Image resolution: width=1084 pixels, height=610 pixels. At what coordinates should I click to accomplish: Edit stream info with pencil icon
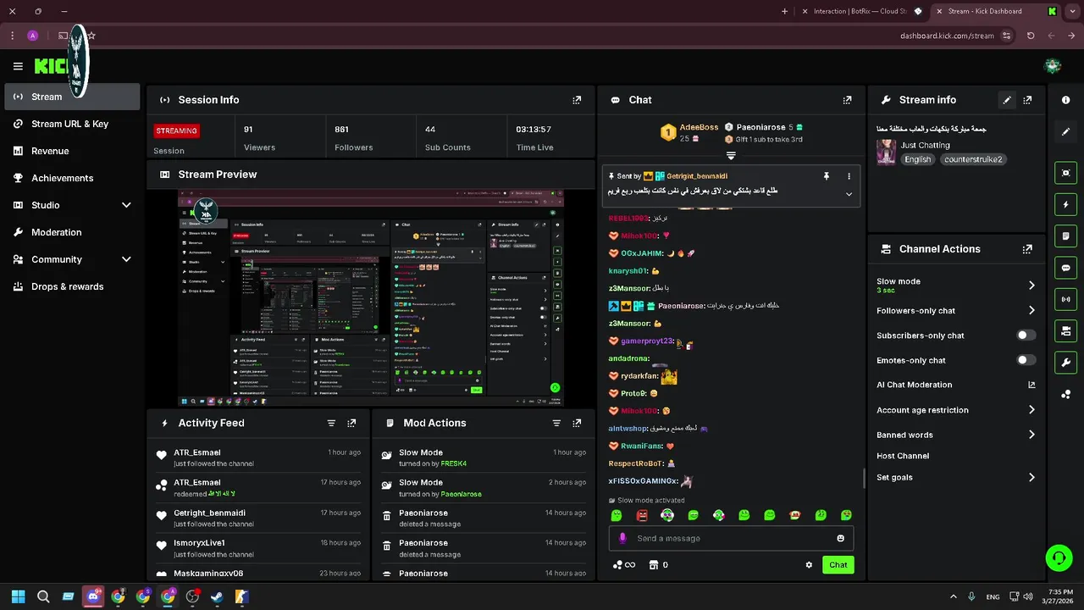[x=1007, y=100]
